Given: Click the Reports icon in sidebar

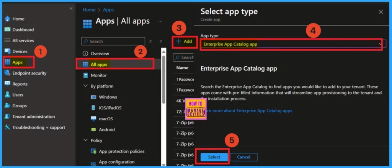Looking at the screenshot, I should [x=7, y=84].
